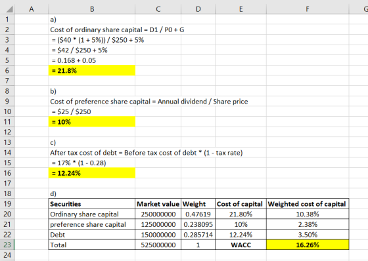
Task: Click cell with 'b)' label
Action: pyautogui.click(x=92, y=91)
